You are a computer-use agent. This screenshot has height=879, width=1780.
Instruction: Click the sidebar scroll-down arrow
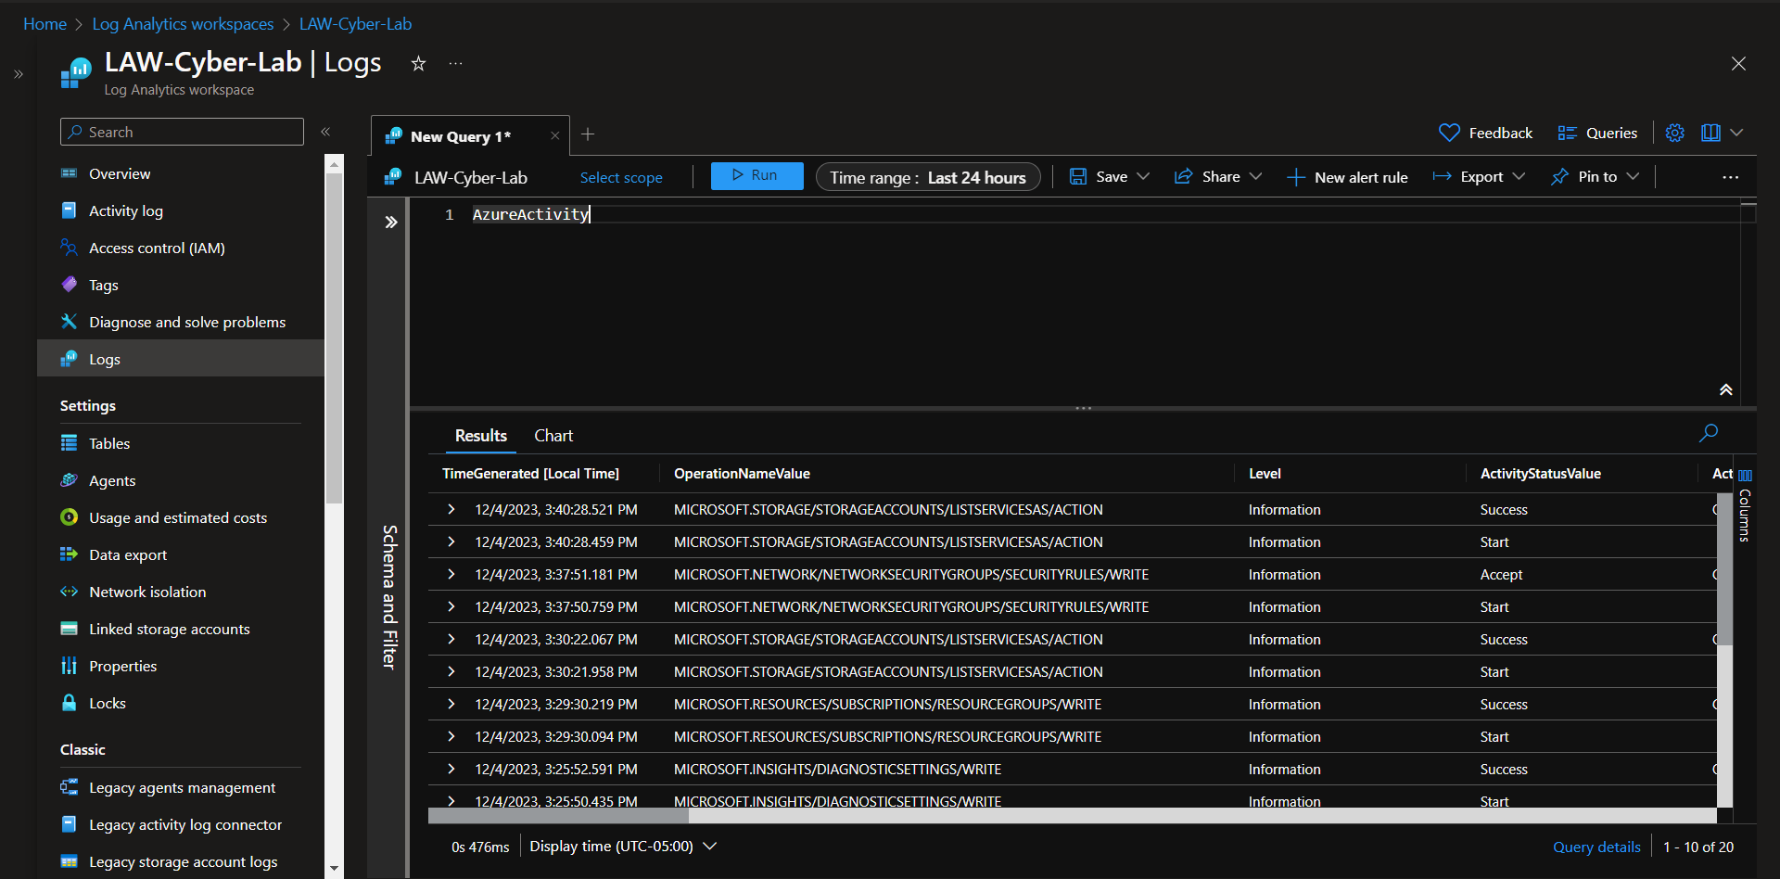334,869
